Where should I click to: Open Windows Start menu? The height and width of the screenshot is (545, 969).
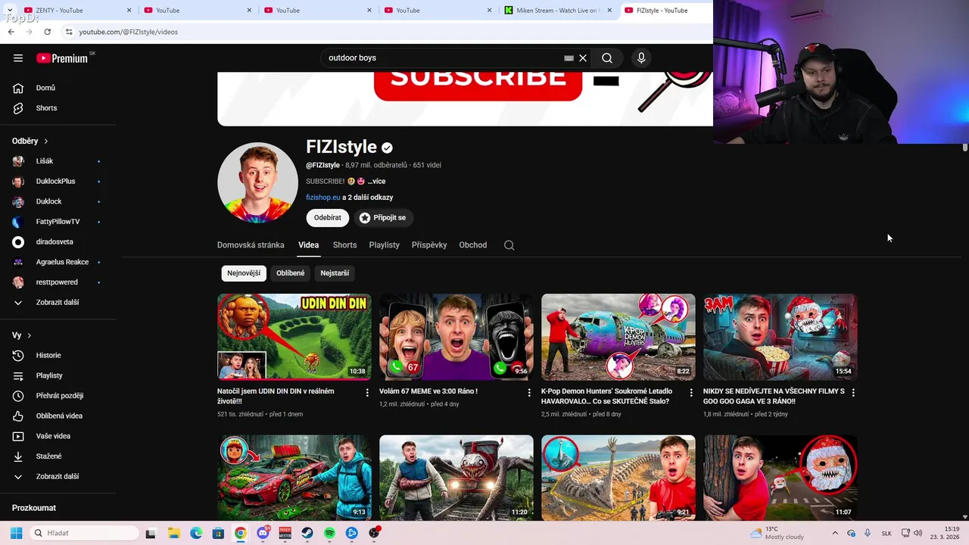pyautogui.click(x=17, y=533)
